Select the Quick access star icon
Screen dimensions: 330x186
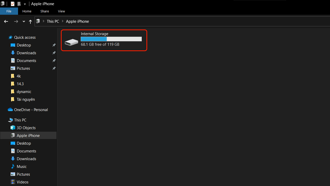point(11,37)
